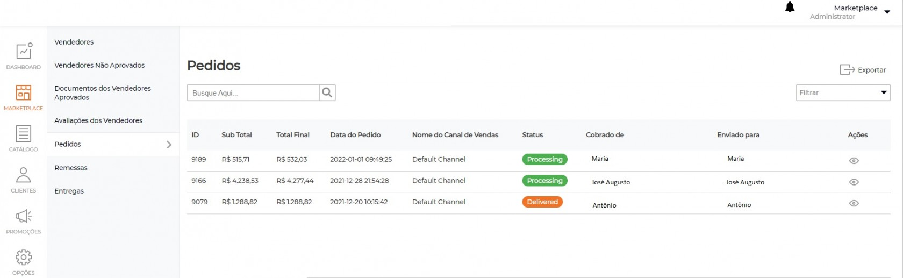Select the Marketplace store icon
This screenshot has width=903, height=278.
24,92
